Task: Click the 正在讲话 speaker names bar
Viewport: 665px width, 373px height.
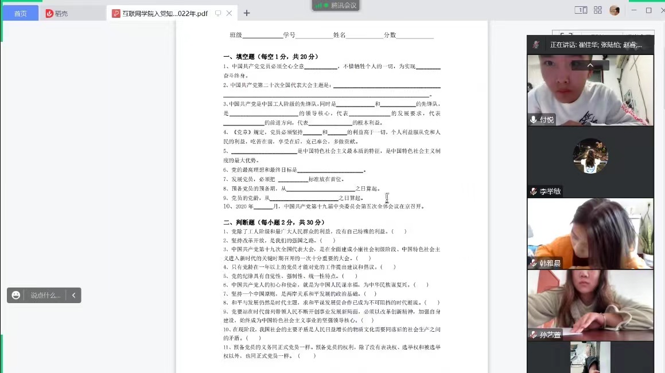Action: [x=596, y=45]
